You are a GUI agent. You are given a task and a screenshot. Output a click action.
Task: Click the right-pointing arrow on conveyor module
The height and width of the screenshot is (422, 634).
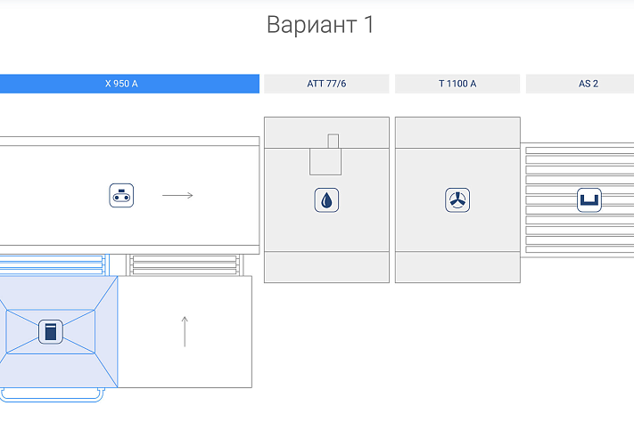pos(177,196)
